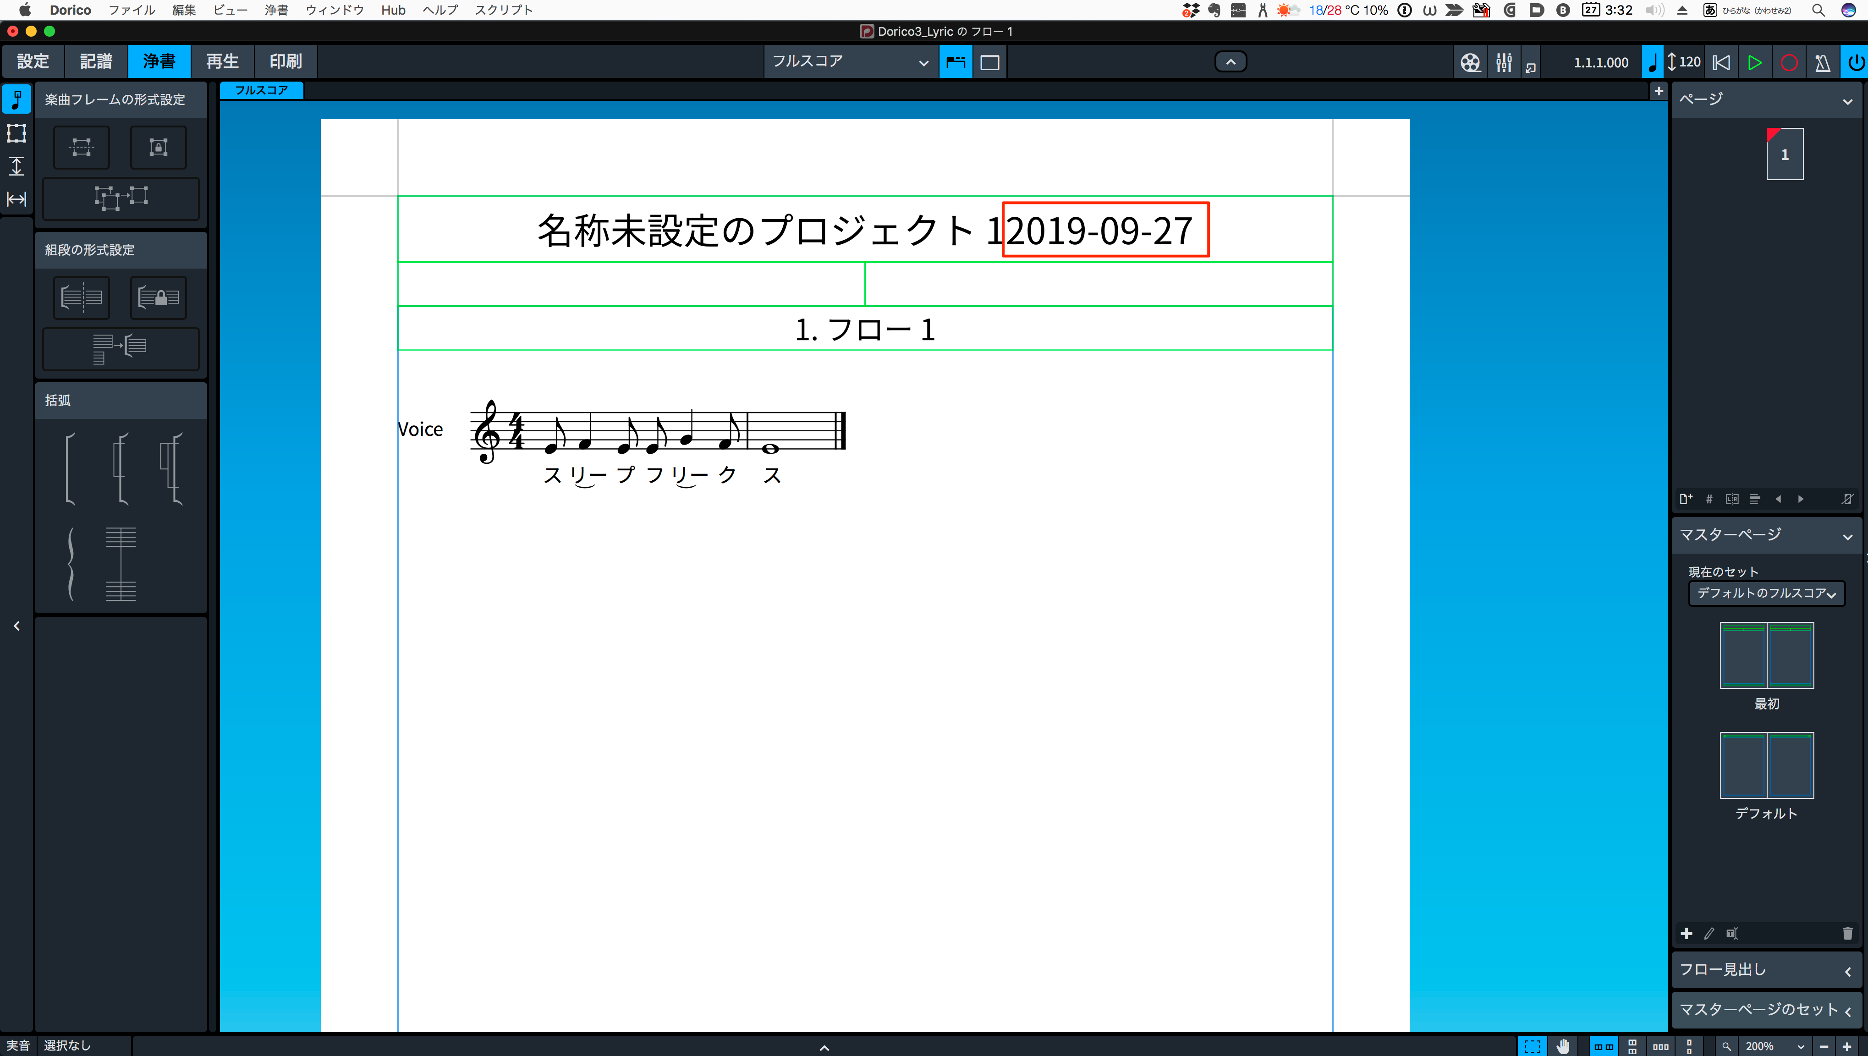Rewind to beginning of flow
The height and width of the screenshot is (1056, 1868).
click(1721, 62)
